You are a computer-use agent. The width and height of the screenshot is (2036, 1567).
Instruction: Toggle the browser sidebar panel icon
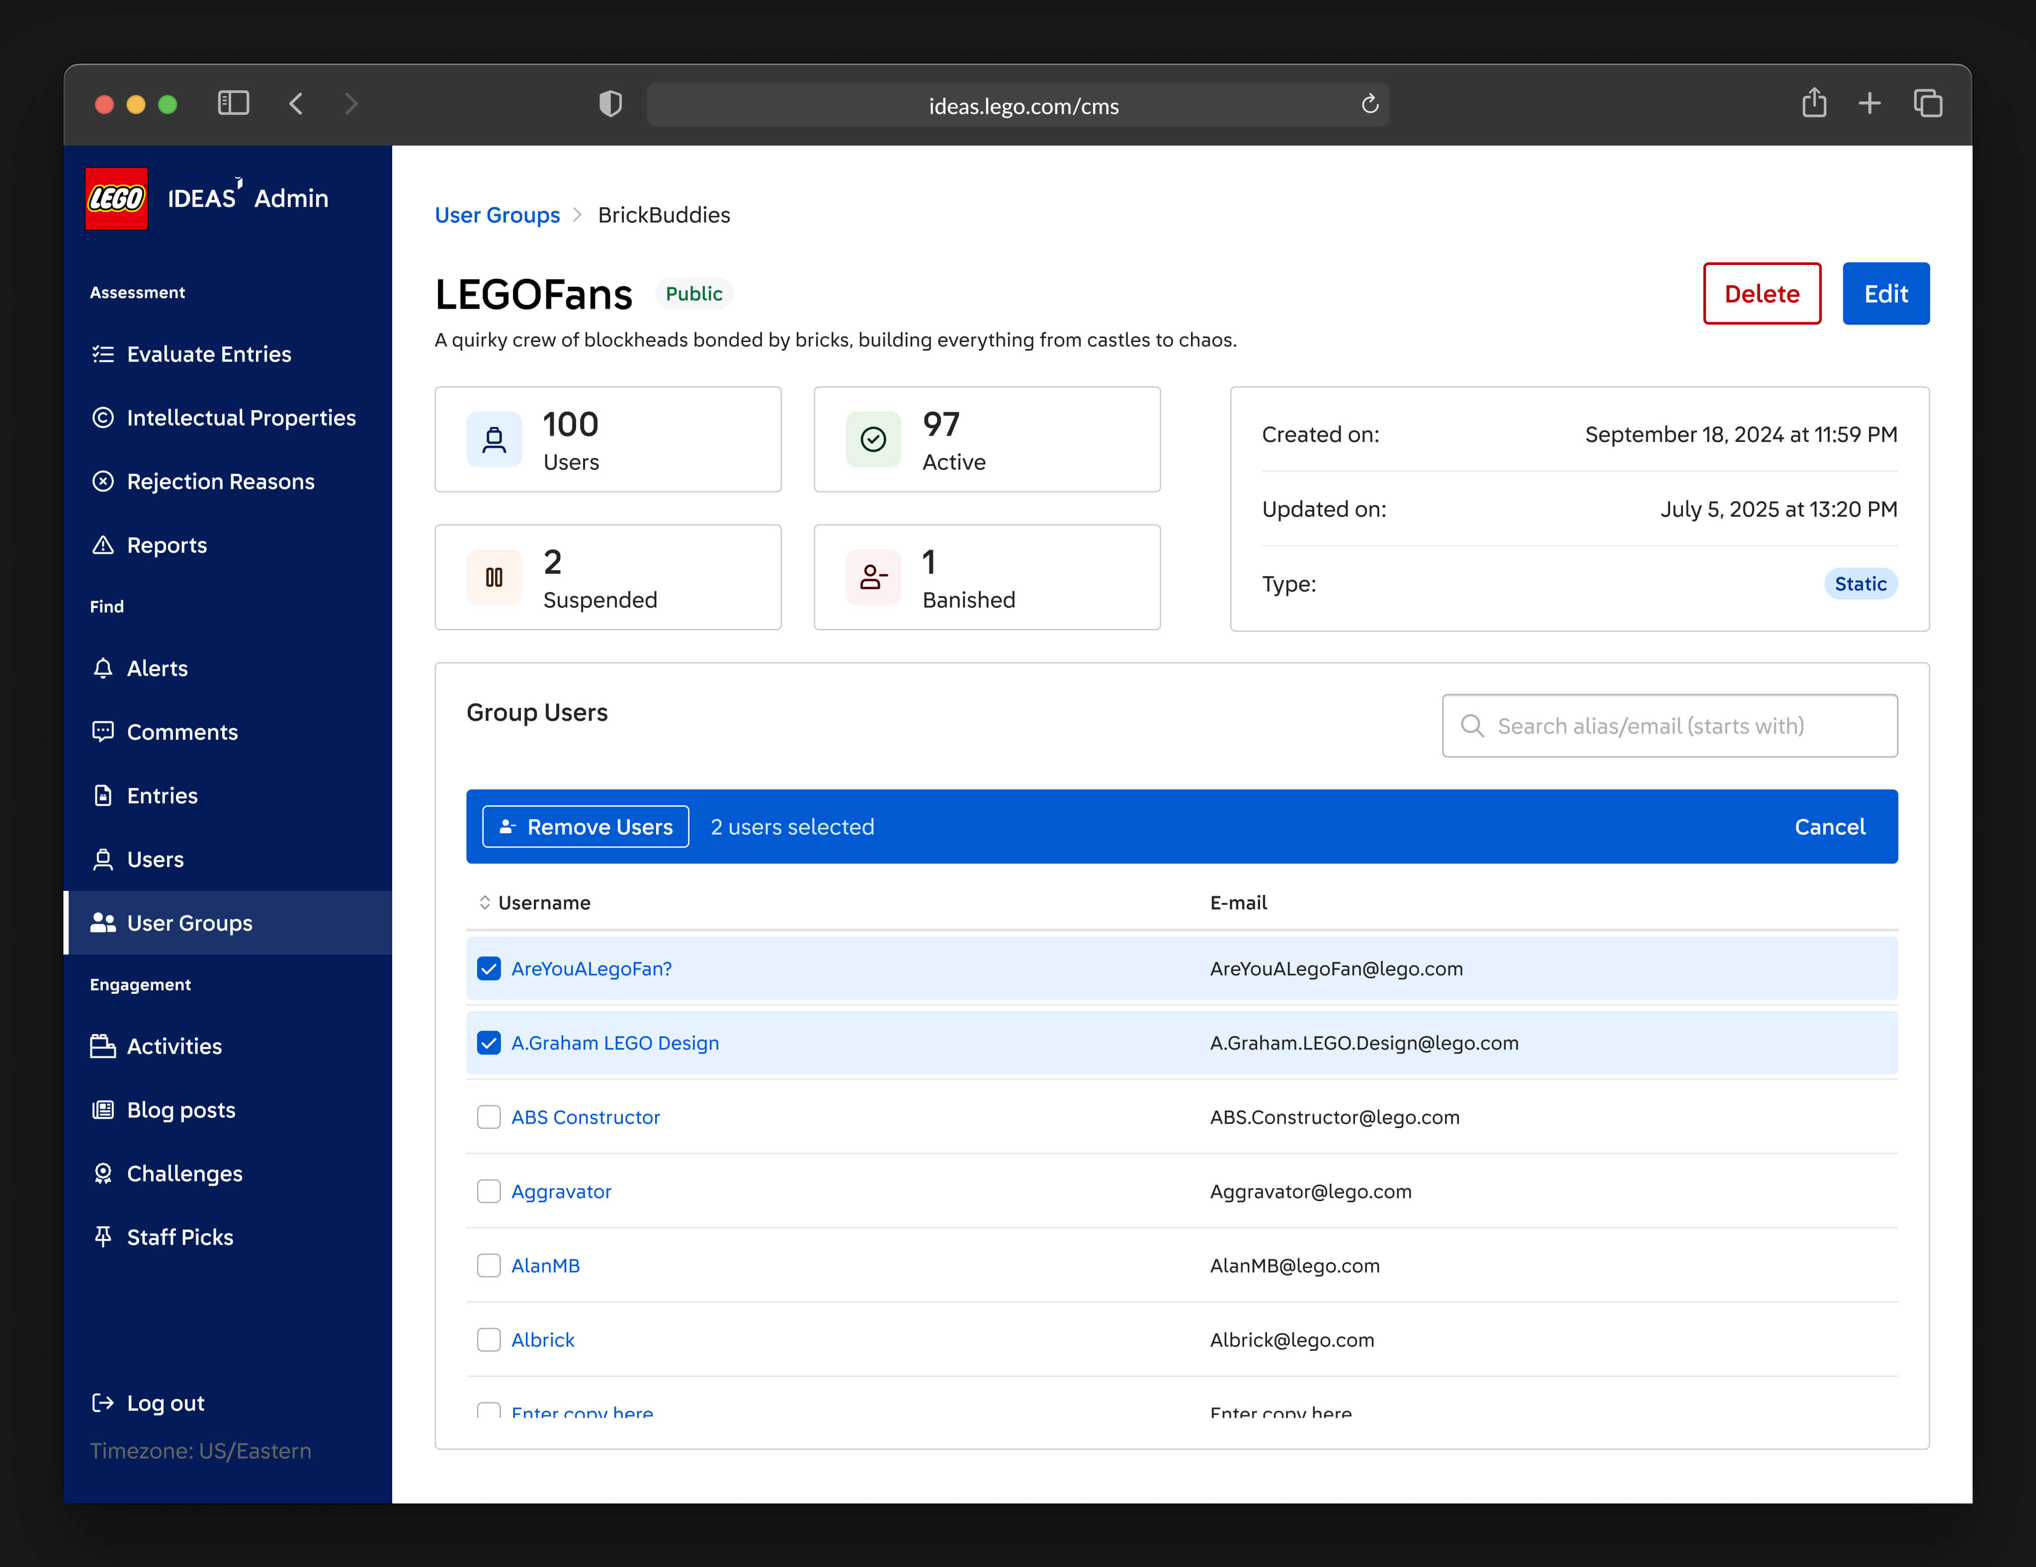(x=233, y=103)
